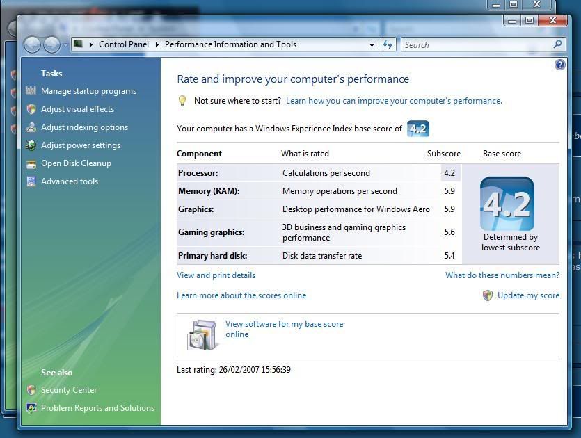The image size is (581, 438).
Task: Expand the address bar history dropdown
Action: point(372,44)
